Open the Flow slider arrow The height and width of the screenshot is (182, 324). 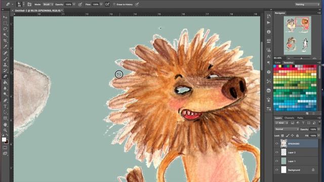tap(101, 5)
